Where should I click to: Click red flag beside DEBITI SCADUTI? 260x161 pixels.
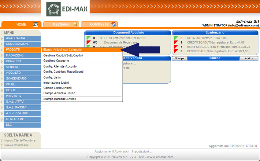pos(176,51)
